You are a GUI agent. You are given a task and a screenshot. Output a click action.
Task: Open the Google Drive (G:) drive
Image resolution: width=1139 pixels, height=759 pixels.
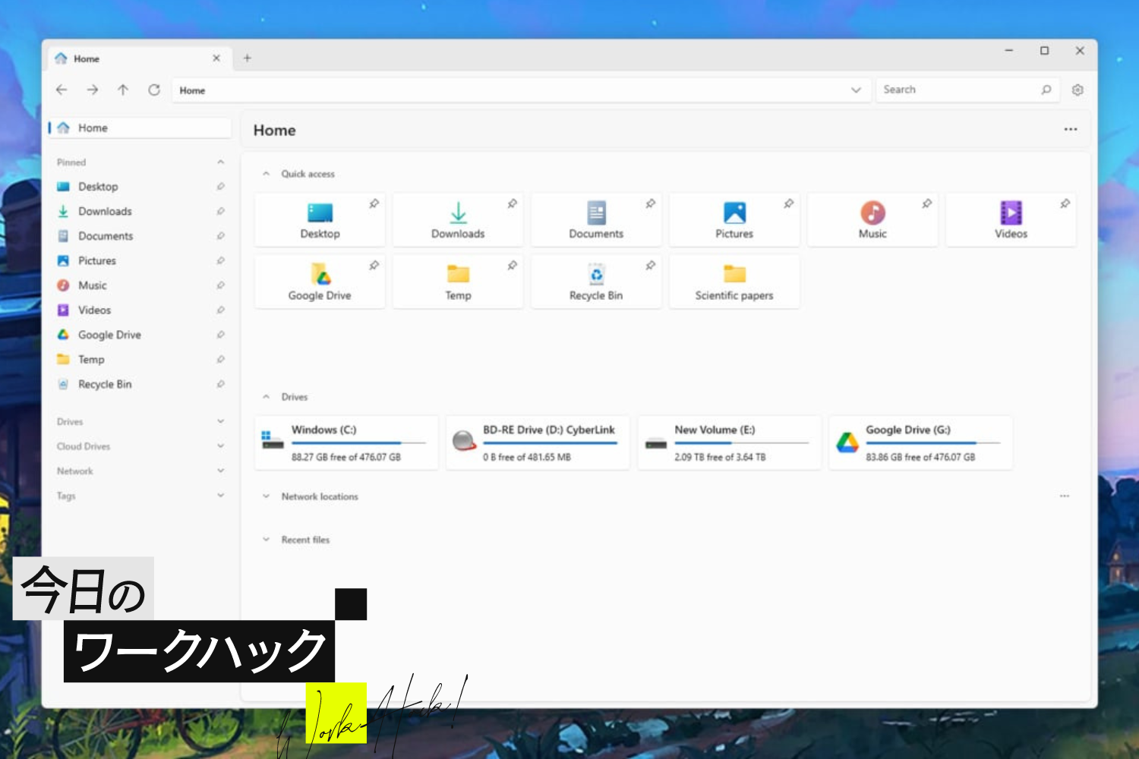(920, 442)
